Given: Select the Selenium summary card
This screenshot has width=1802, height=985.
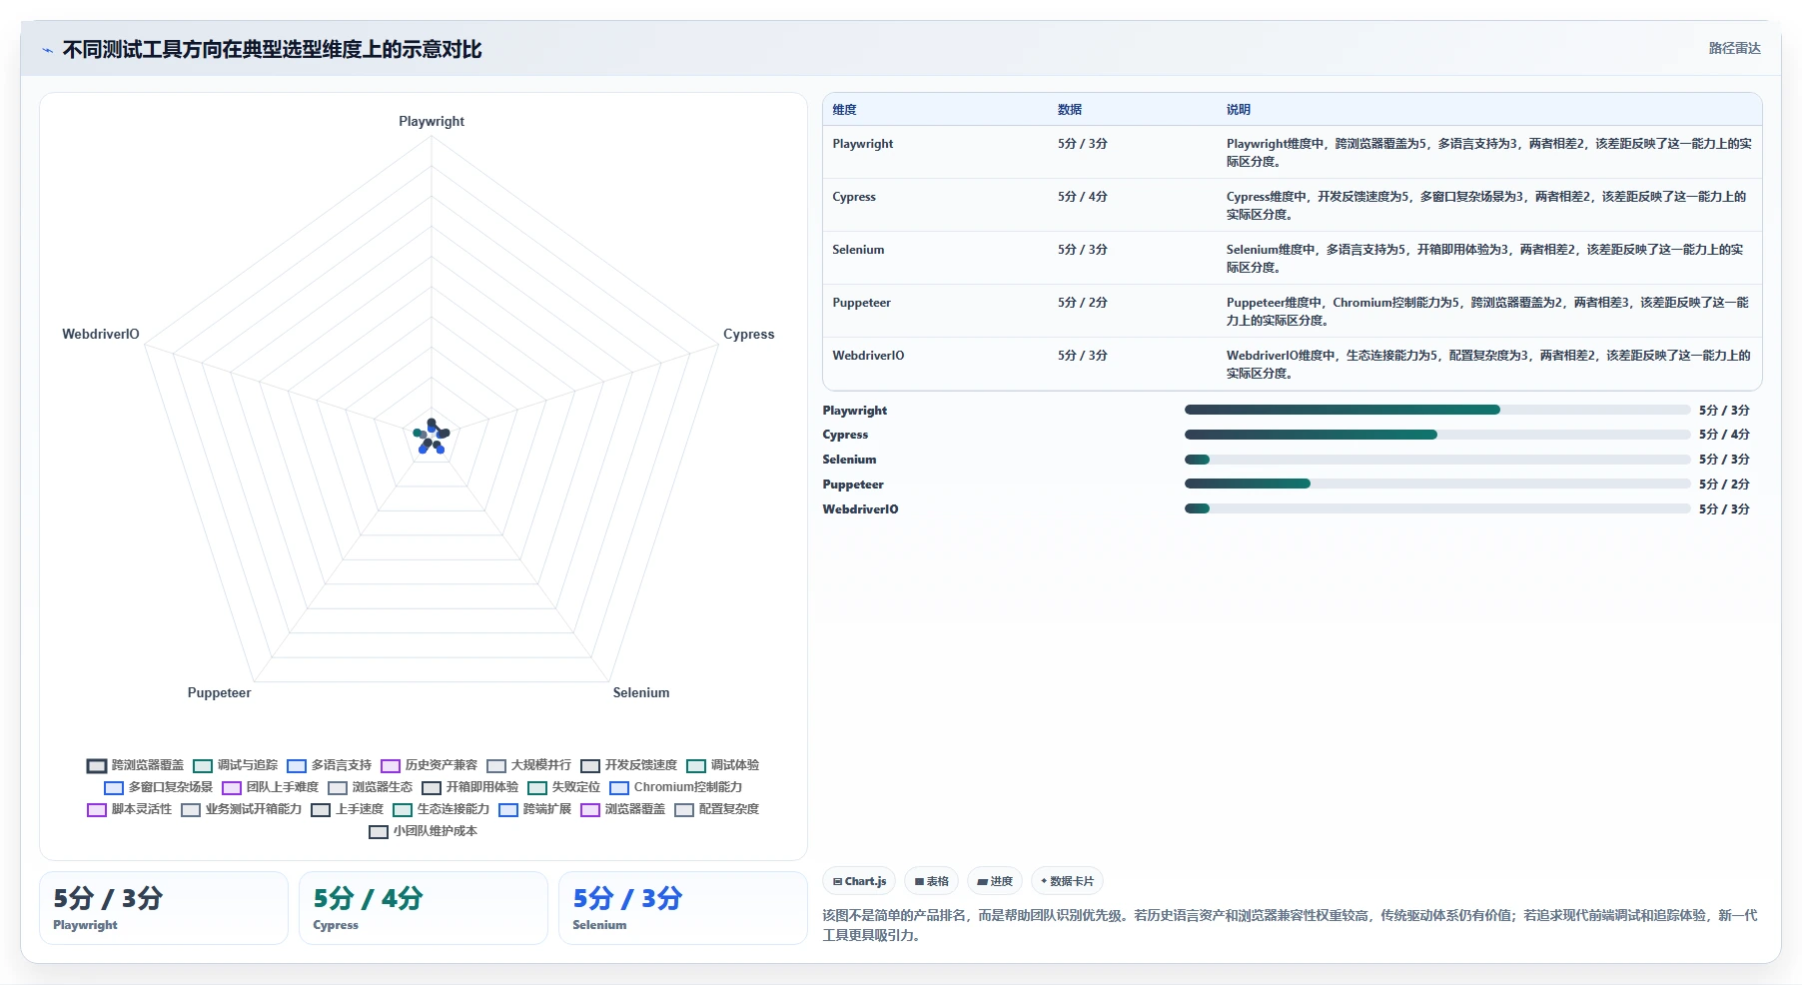Looking at the screenshot, I should click(683, 908).
